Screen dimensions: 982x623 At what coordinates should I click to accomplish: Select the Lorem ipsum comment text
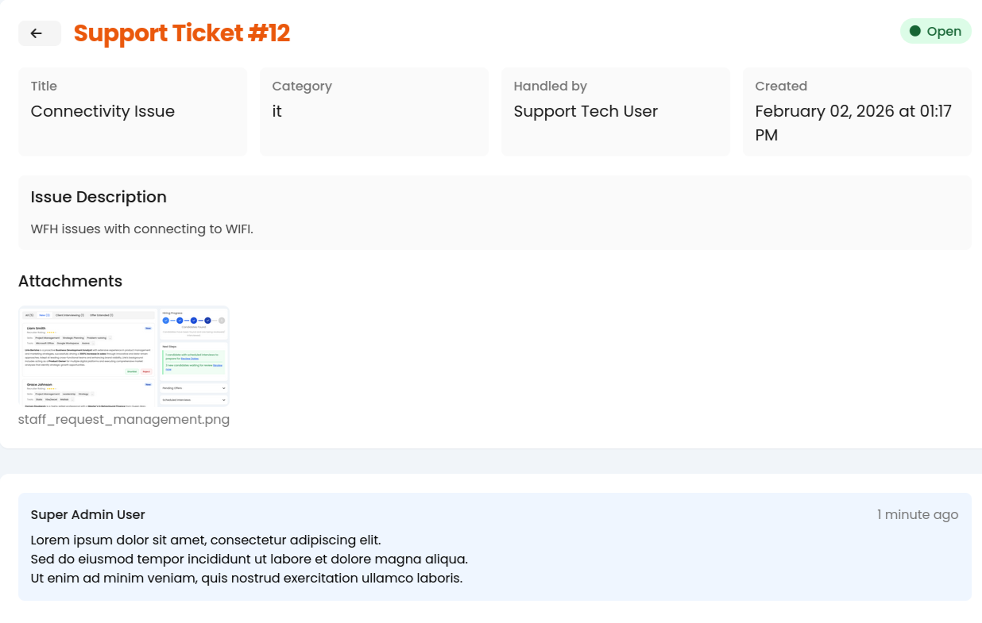click(x=206, y=540)
